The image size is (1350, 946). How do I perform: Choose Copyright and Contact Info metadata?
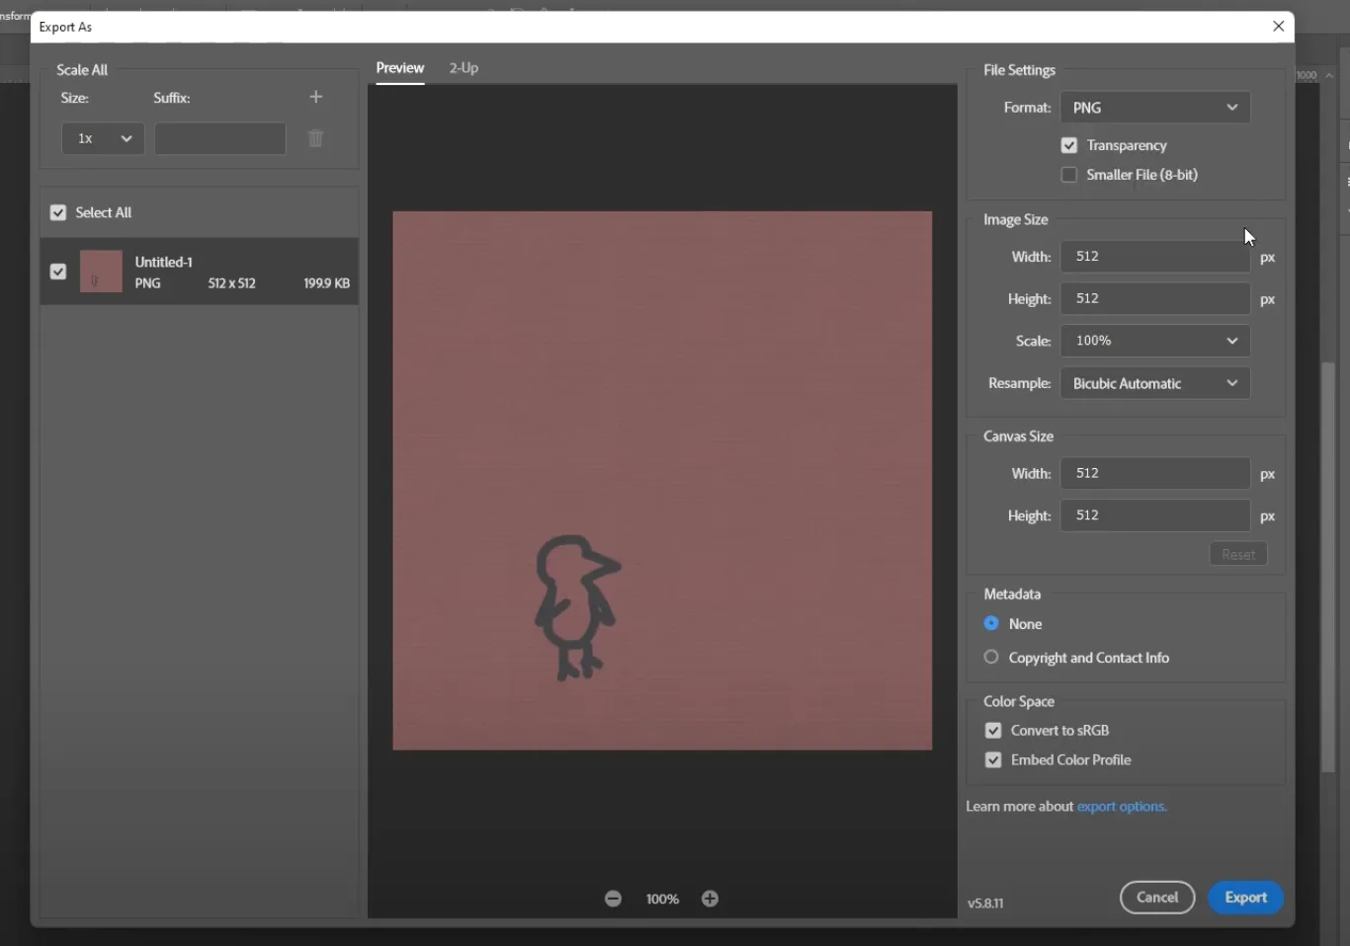pyautogui.click(x=991, y=658)
